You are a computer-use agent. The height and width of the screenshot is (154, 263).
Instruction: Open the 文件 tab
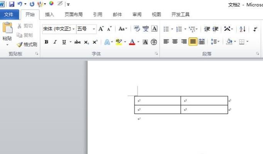click(9, 15)
